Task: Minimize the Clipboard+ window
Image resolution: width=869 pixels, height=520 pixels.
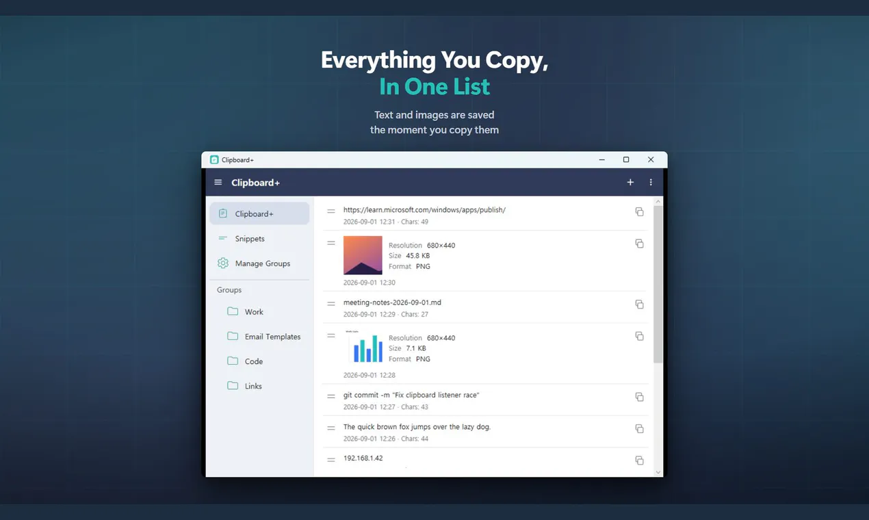Action: pos(602,159)
